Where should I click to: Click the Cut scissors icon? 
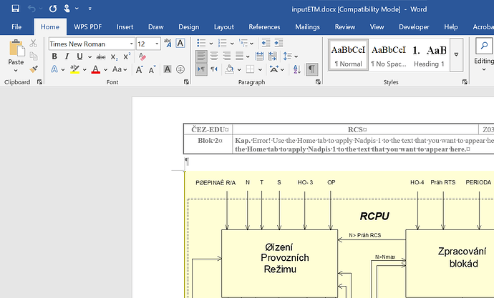pyautogui.click(x=34, y=44)
